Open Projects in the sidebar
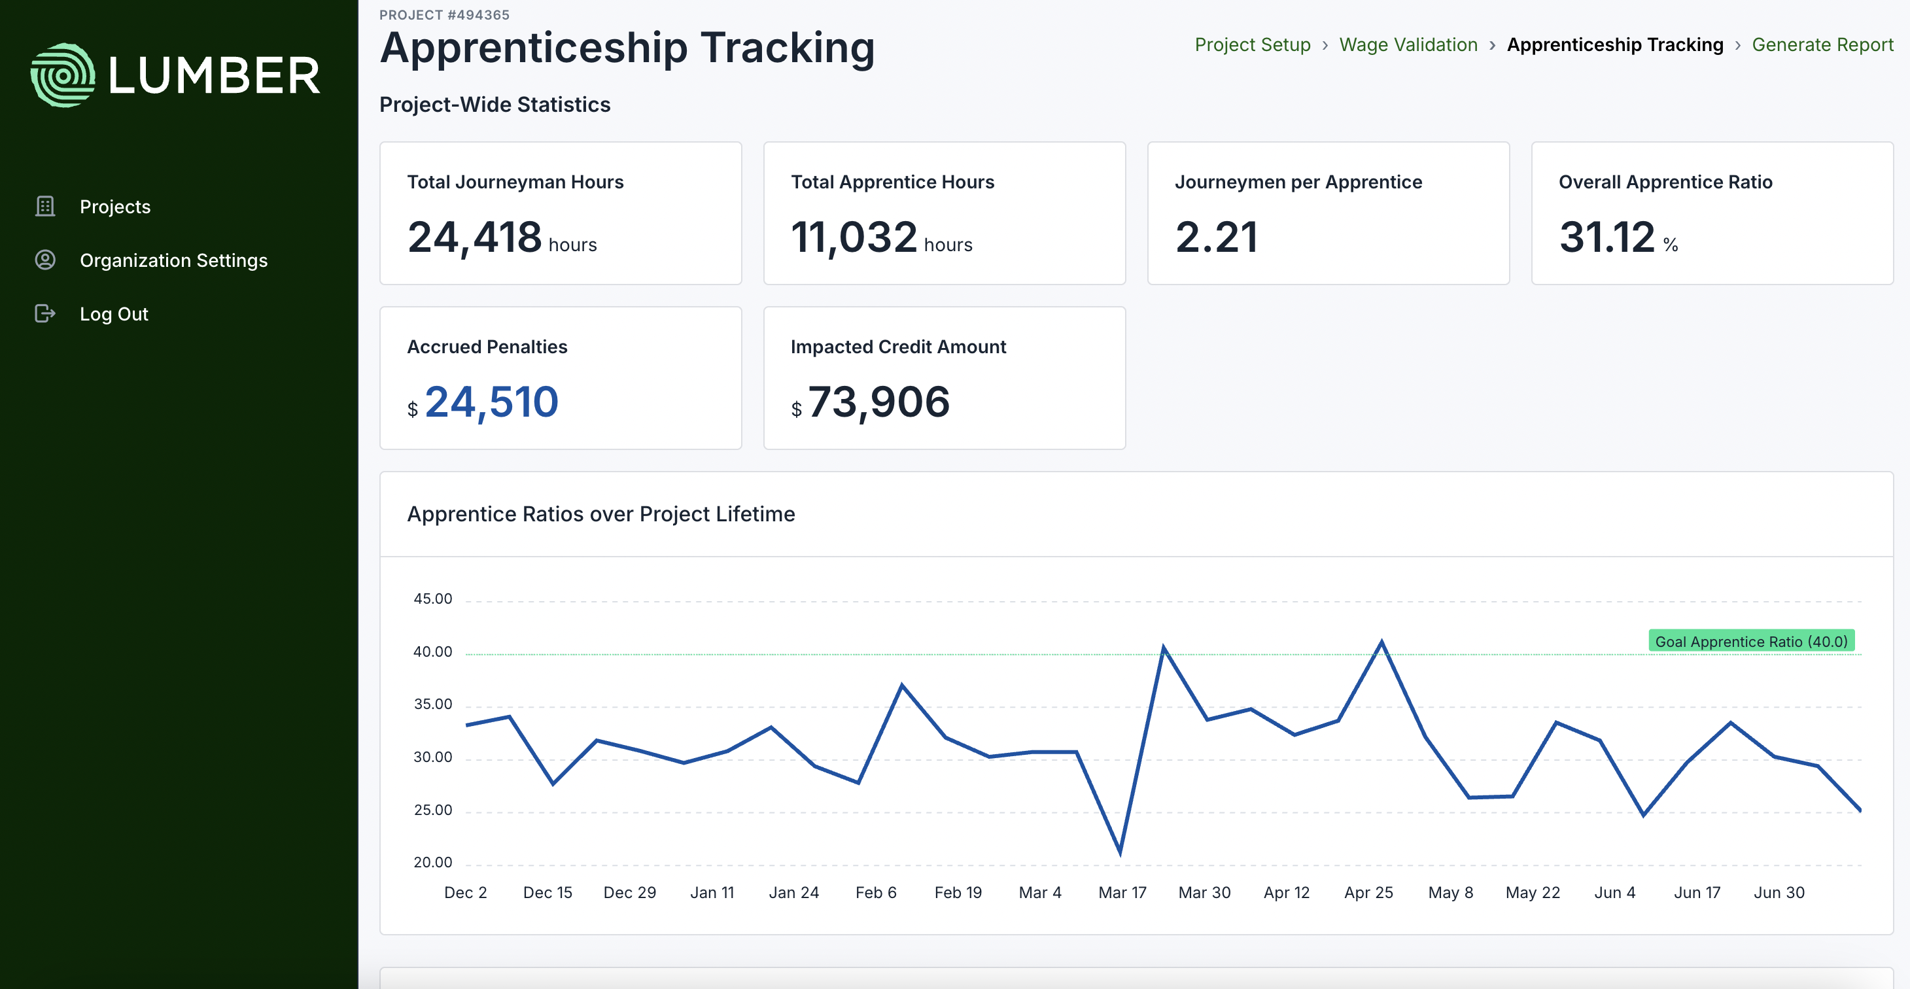This screenshot has height=989, width=1910. [x=115, y=207]
